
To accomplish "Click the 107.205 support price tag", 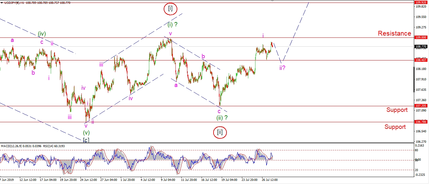I will tap(421, 106).
